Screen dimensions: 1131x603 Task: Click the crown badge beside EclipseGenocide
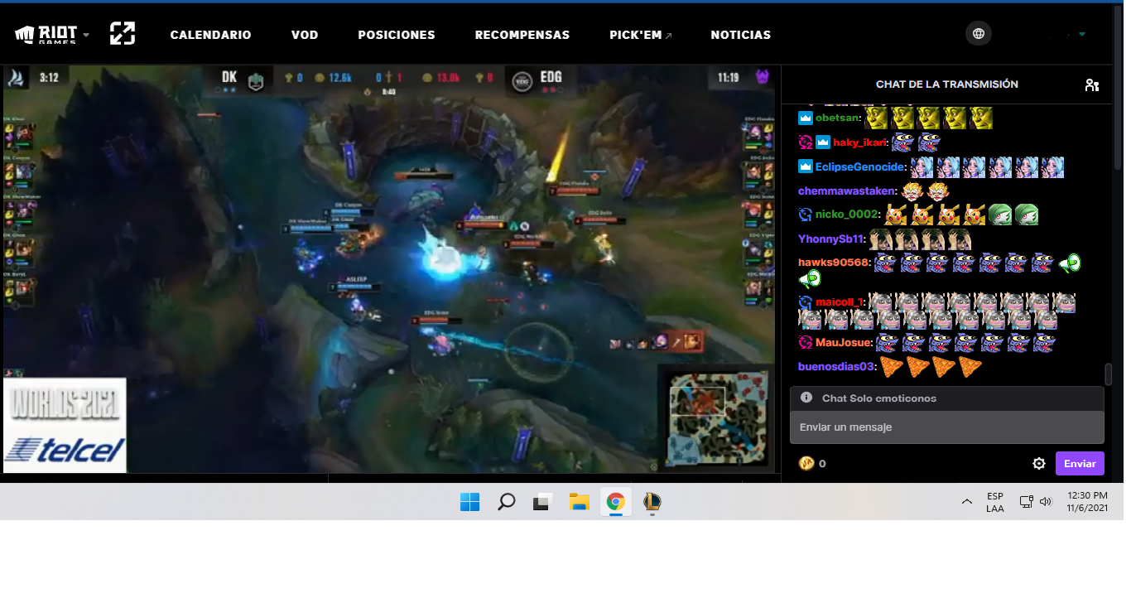[806, 166]
